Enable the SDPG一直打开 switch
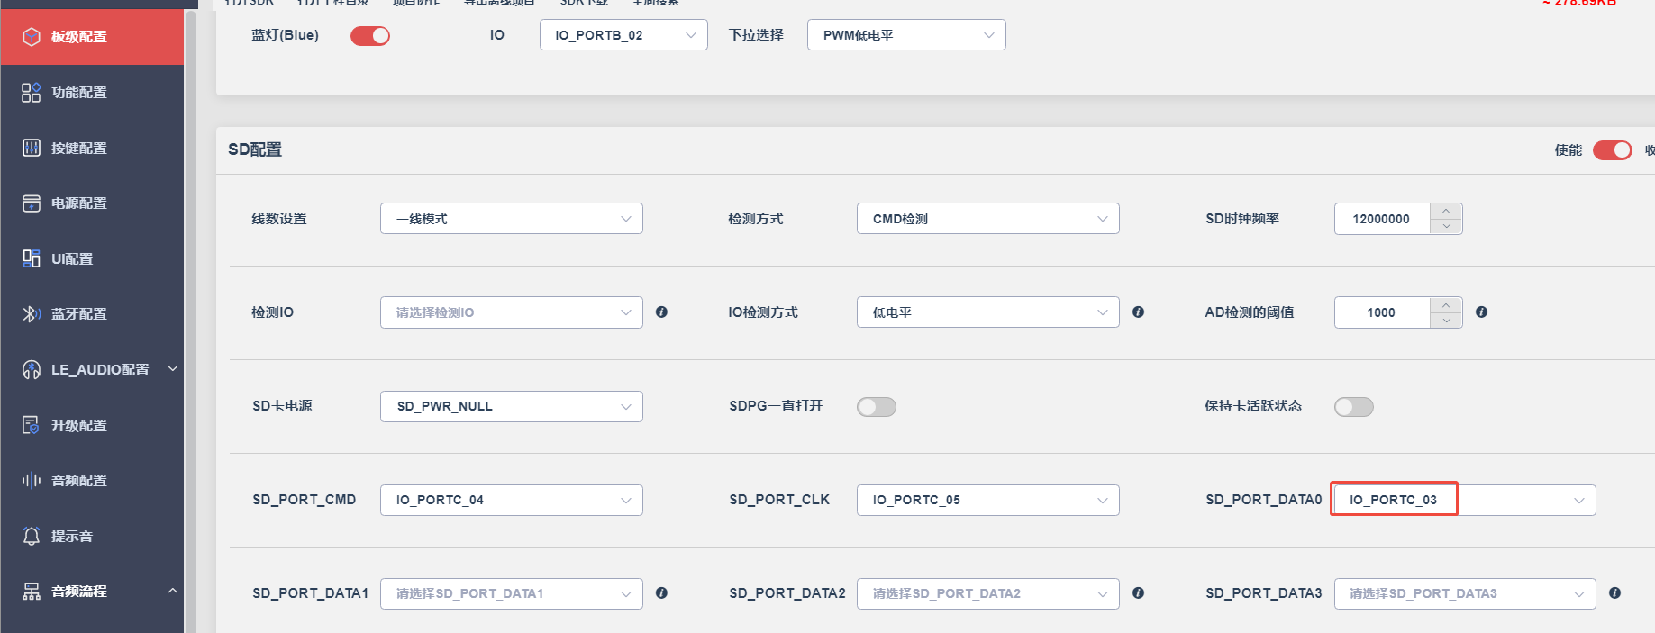This screenshot has height=633, width=1655. [877, 407]
